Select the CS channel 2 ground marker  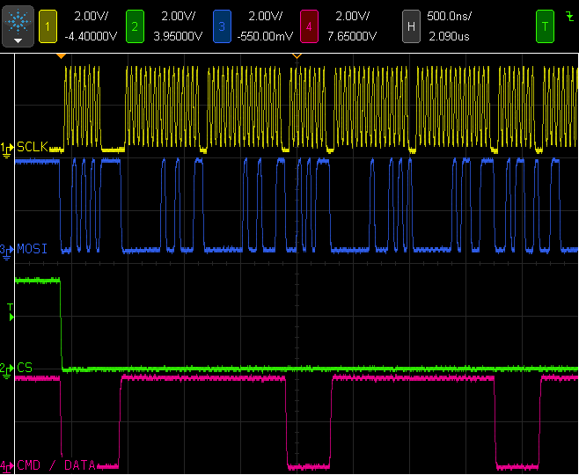point(7,368)
